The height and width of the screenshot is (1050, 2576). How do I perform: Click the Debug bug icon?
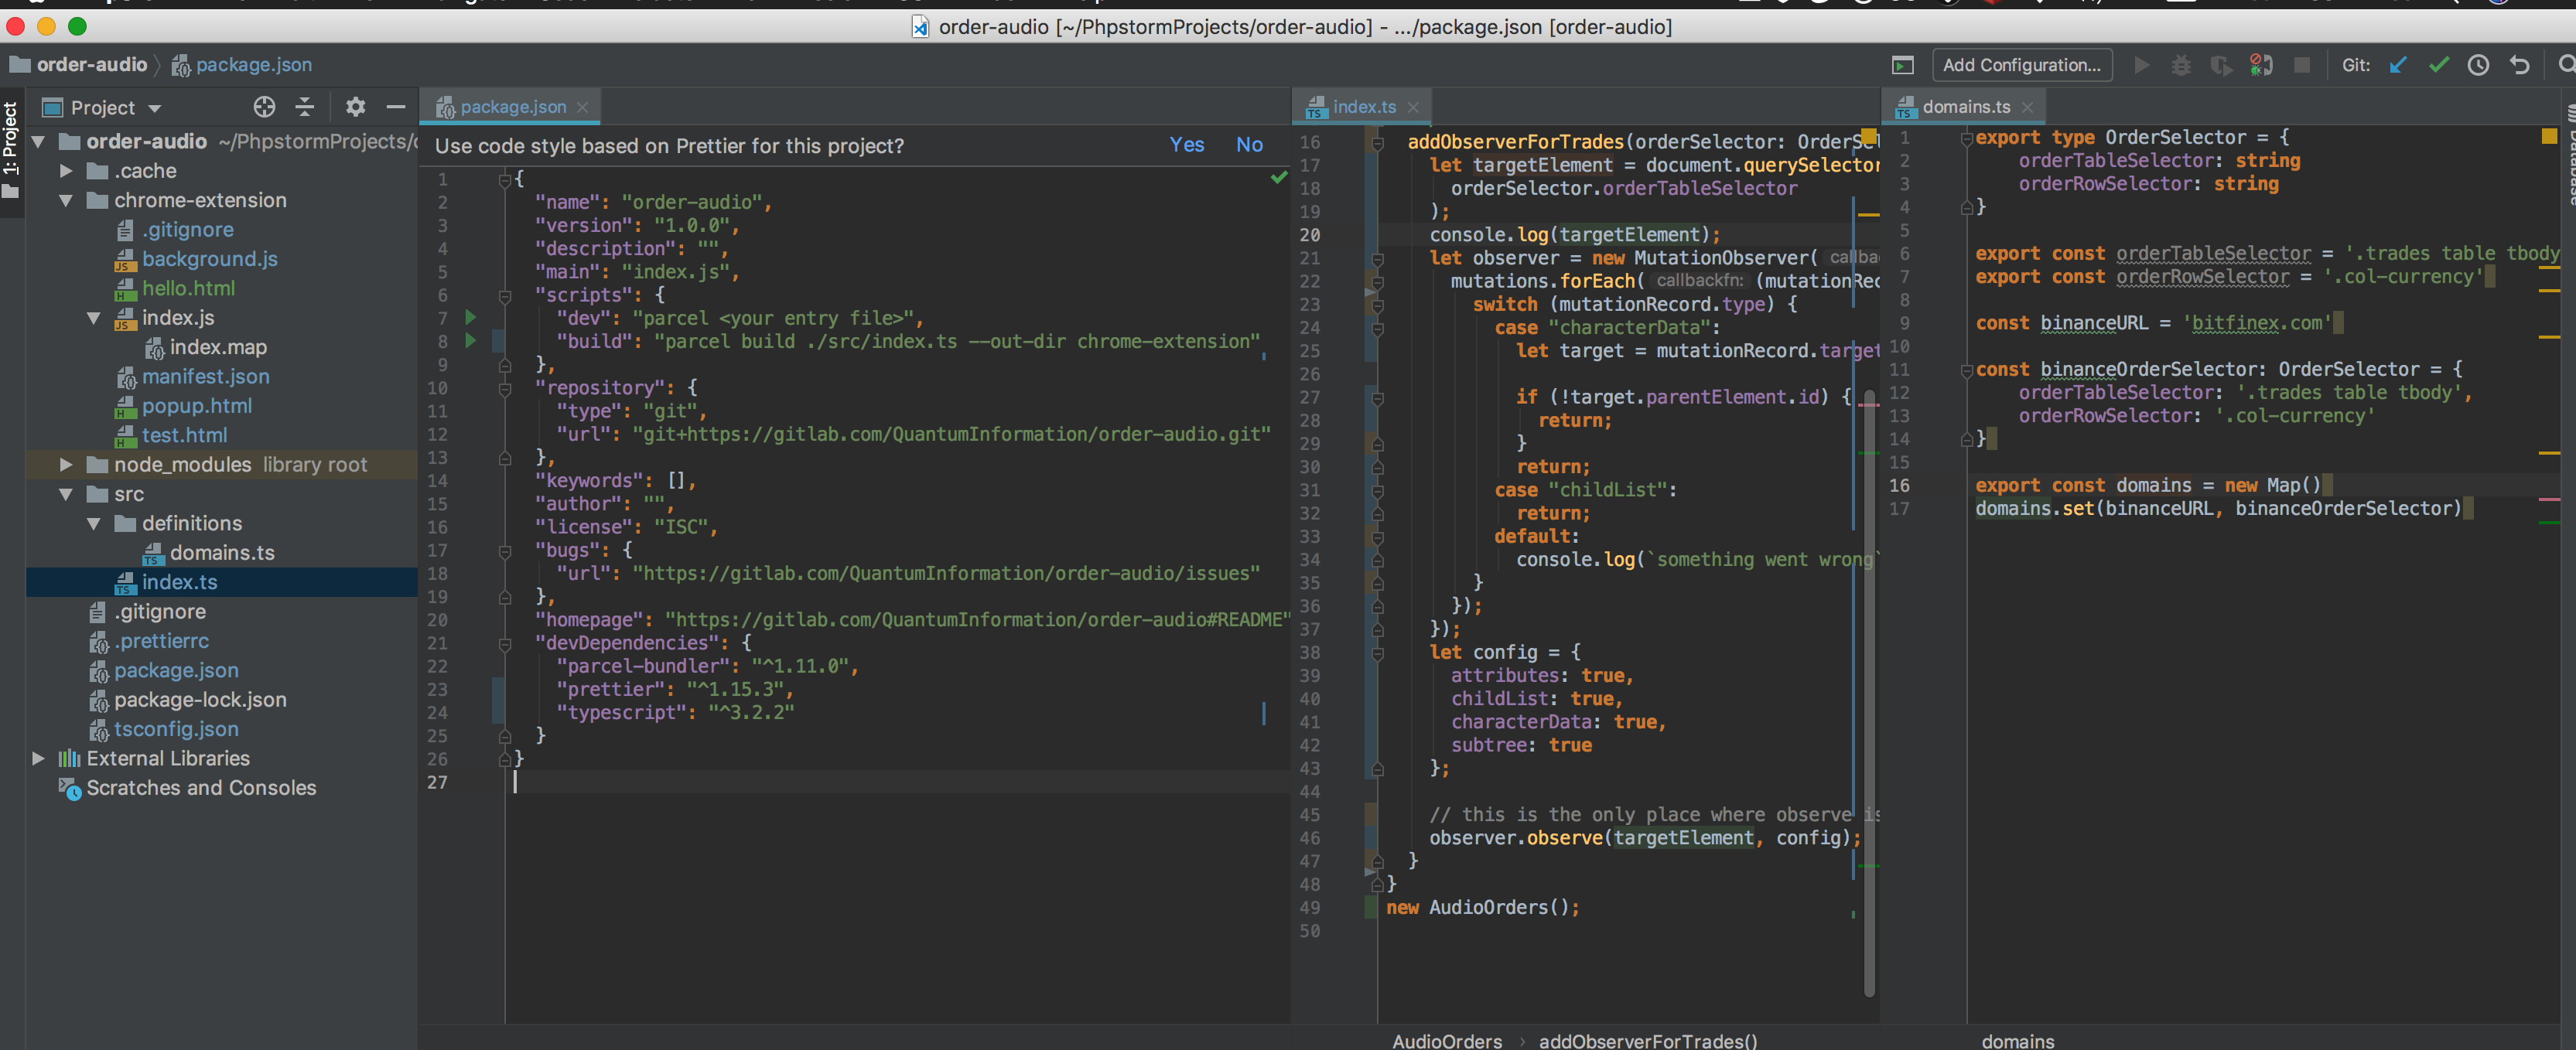click(x=2181, y=65)
